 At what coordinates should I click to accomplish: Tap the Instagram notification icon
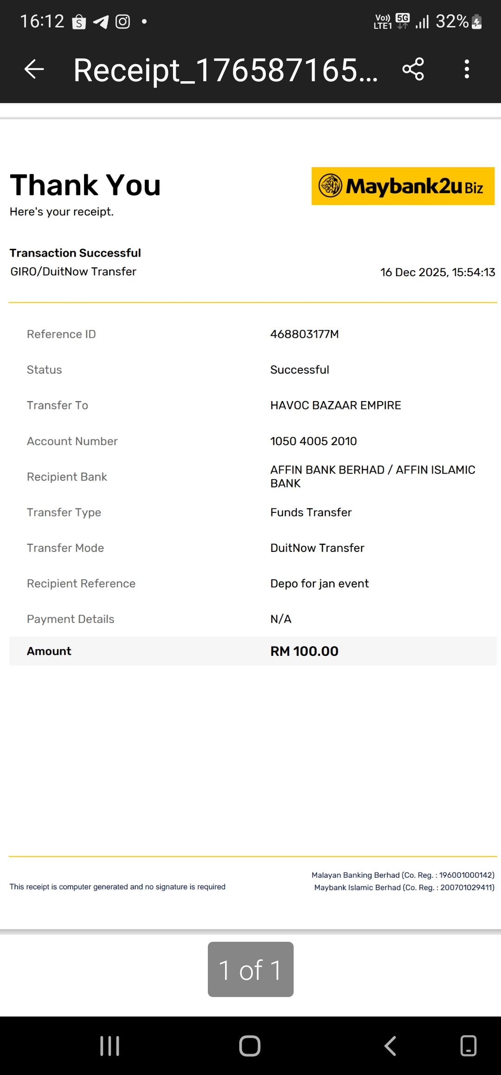[x=122, y=22]
